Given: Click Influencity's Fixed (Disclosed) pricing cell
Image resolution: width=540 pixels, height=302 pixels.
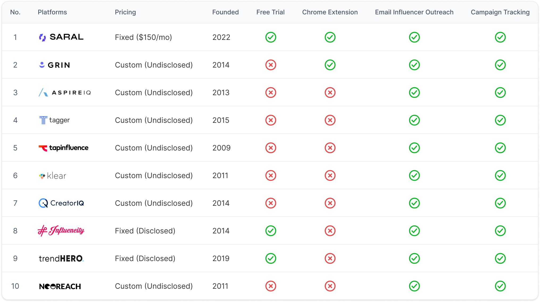Looking at the screenshot, I should (x=145, y=231).
